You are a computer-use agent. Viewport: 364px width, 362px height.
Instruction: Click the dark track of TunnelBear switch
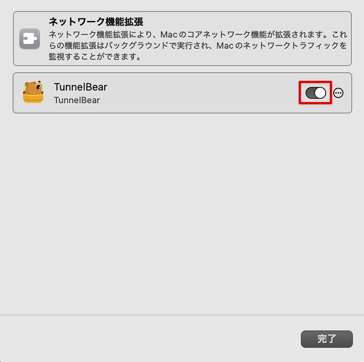pyautogui.click(x=310, y=93)
